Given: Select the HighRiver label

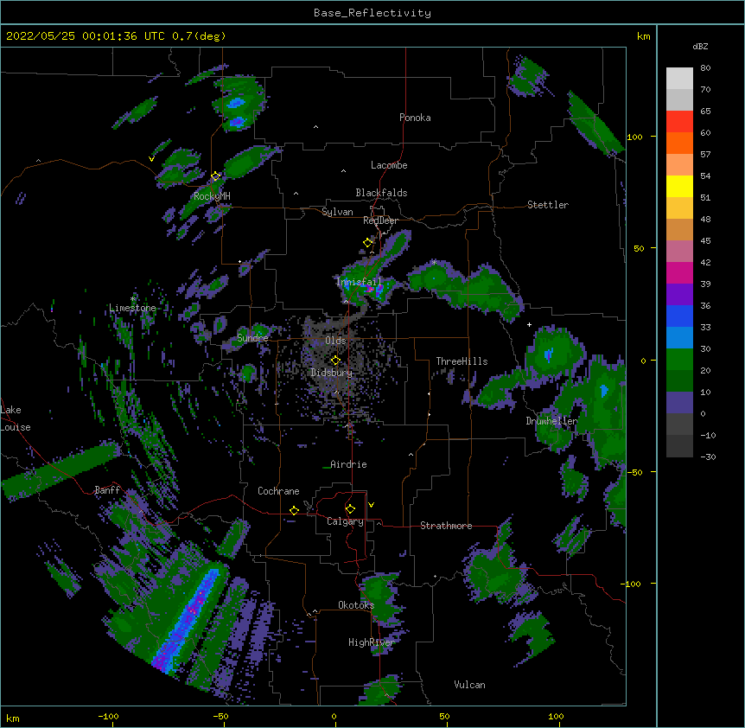Looking at the screenshot, I should click(372, 642).
